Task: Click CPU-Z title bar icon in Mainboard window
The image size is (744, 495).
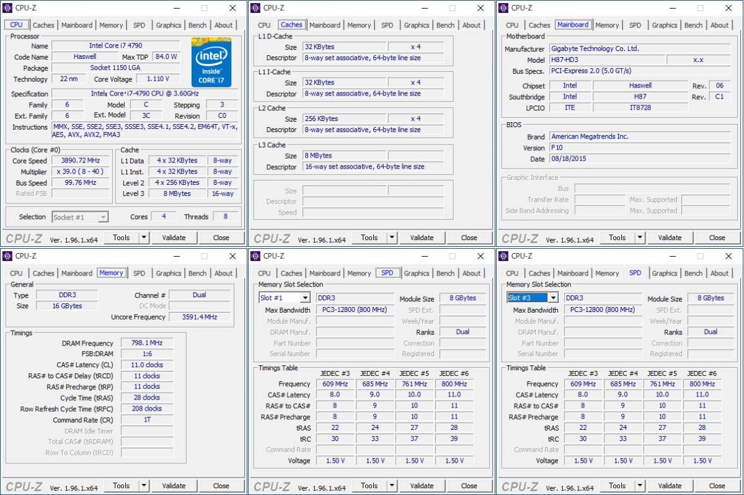Action: (504, 8)
